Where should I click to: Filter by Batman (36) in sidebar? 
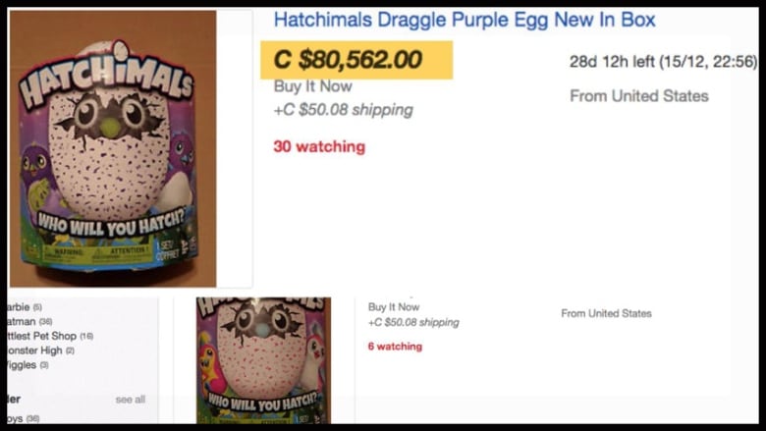(x=29, y=321)
